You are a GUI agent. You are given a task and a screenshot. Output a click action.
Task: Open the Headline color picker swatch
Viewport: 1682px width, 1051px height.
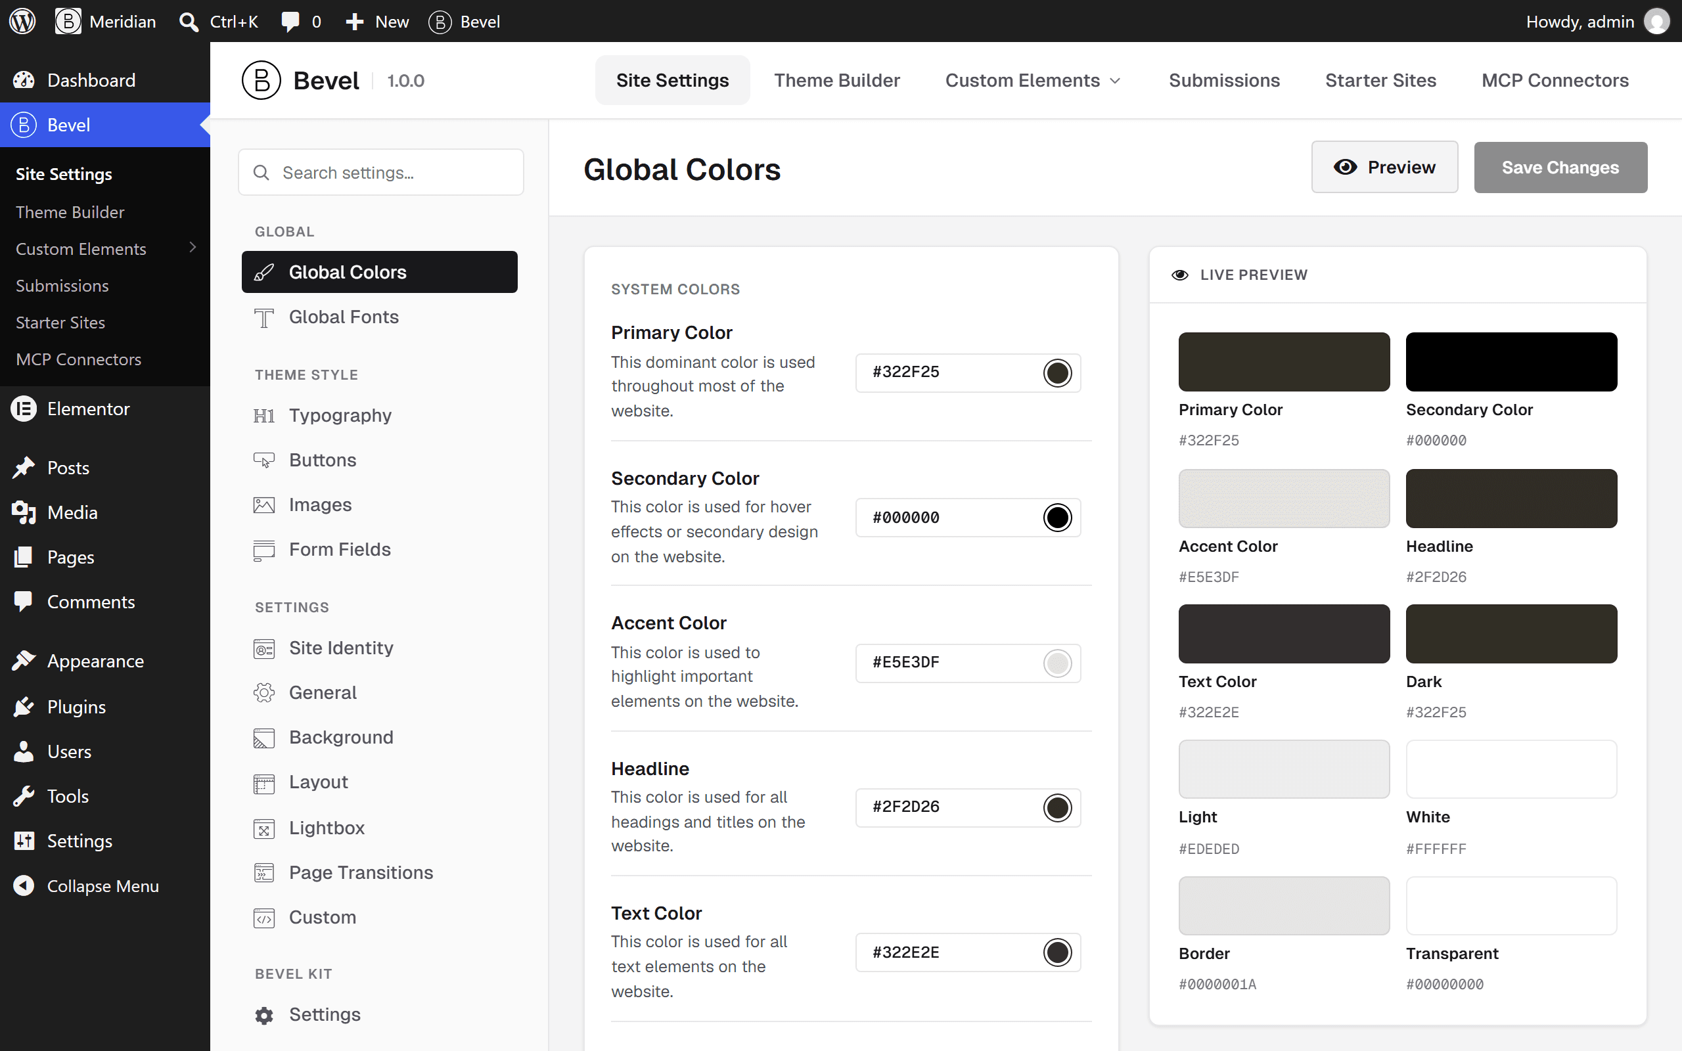(1057, 808)
